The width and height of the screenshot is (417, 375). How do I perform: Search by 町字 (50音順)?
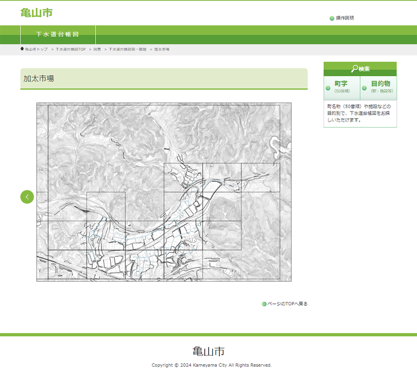[x=341, y=87]
